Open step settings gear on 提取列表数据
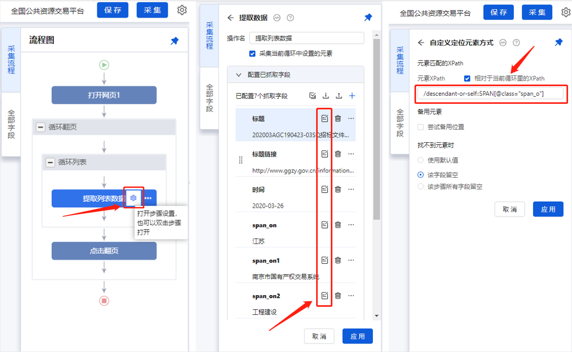Screen dimensions: 572x352 coord(133,198)
